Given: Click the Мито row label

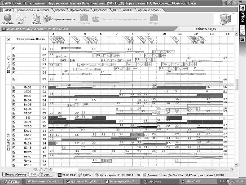Looking at the screenshot, I should tap(28, 152).
